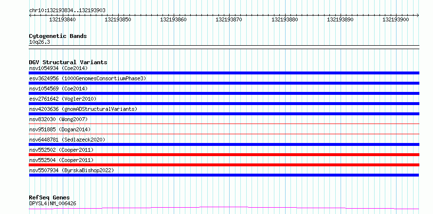Open variant esv3624956 (1000GenomesConsortiumPhase3)
Image resolution: width=433 pixels, height=214 pixels.
[88, 78]
